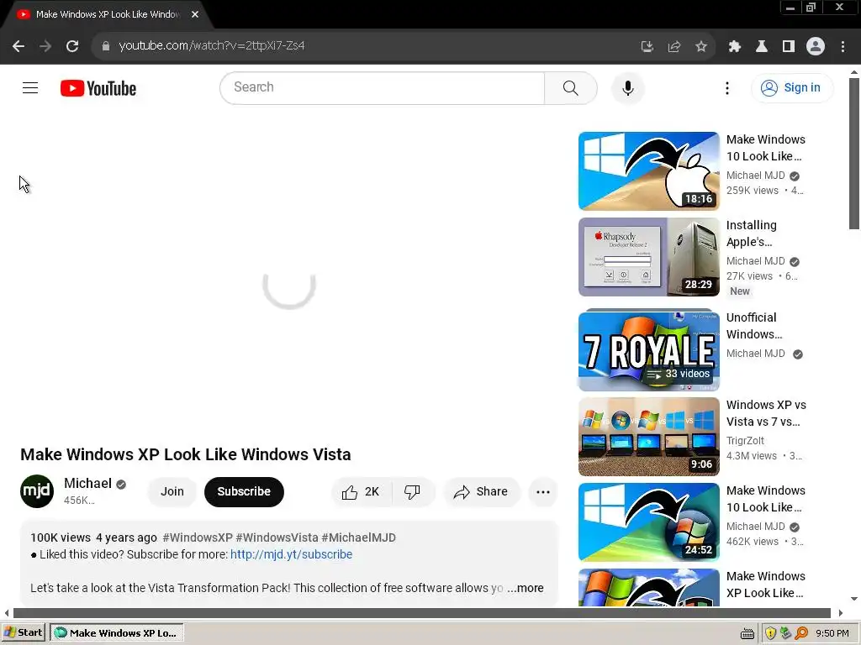Select Make Windows XP taskbar button
This screenshot has width=861, height=645.
click(117, 633)
